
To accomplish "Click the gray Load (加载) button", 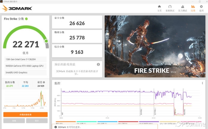I will click(14, 121).
